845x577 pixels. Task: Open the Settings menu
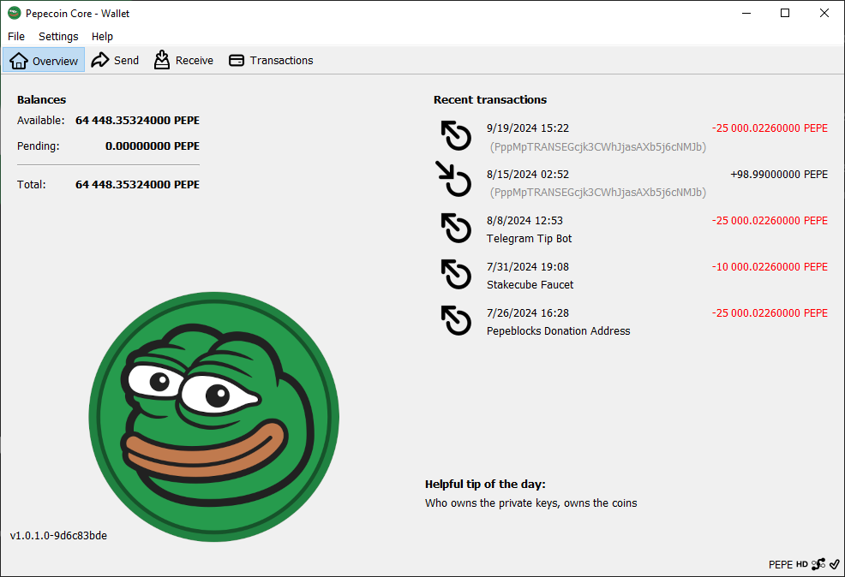[x=57, y=36]
